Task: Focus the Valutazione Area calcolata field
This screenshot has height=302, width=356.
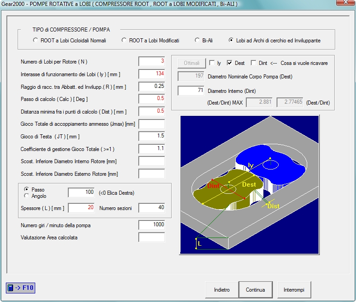Action: point(152,237)
